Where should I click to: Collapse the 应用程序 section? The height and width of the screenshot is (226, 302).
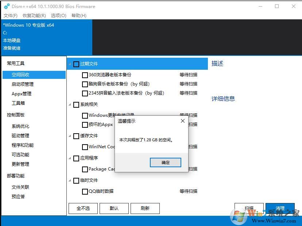(69, 158)
